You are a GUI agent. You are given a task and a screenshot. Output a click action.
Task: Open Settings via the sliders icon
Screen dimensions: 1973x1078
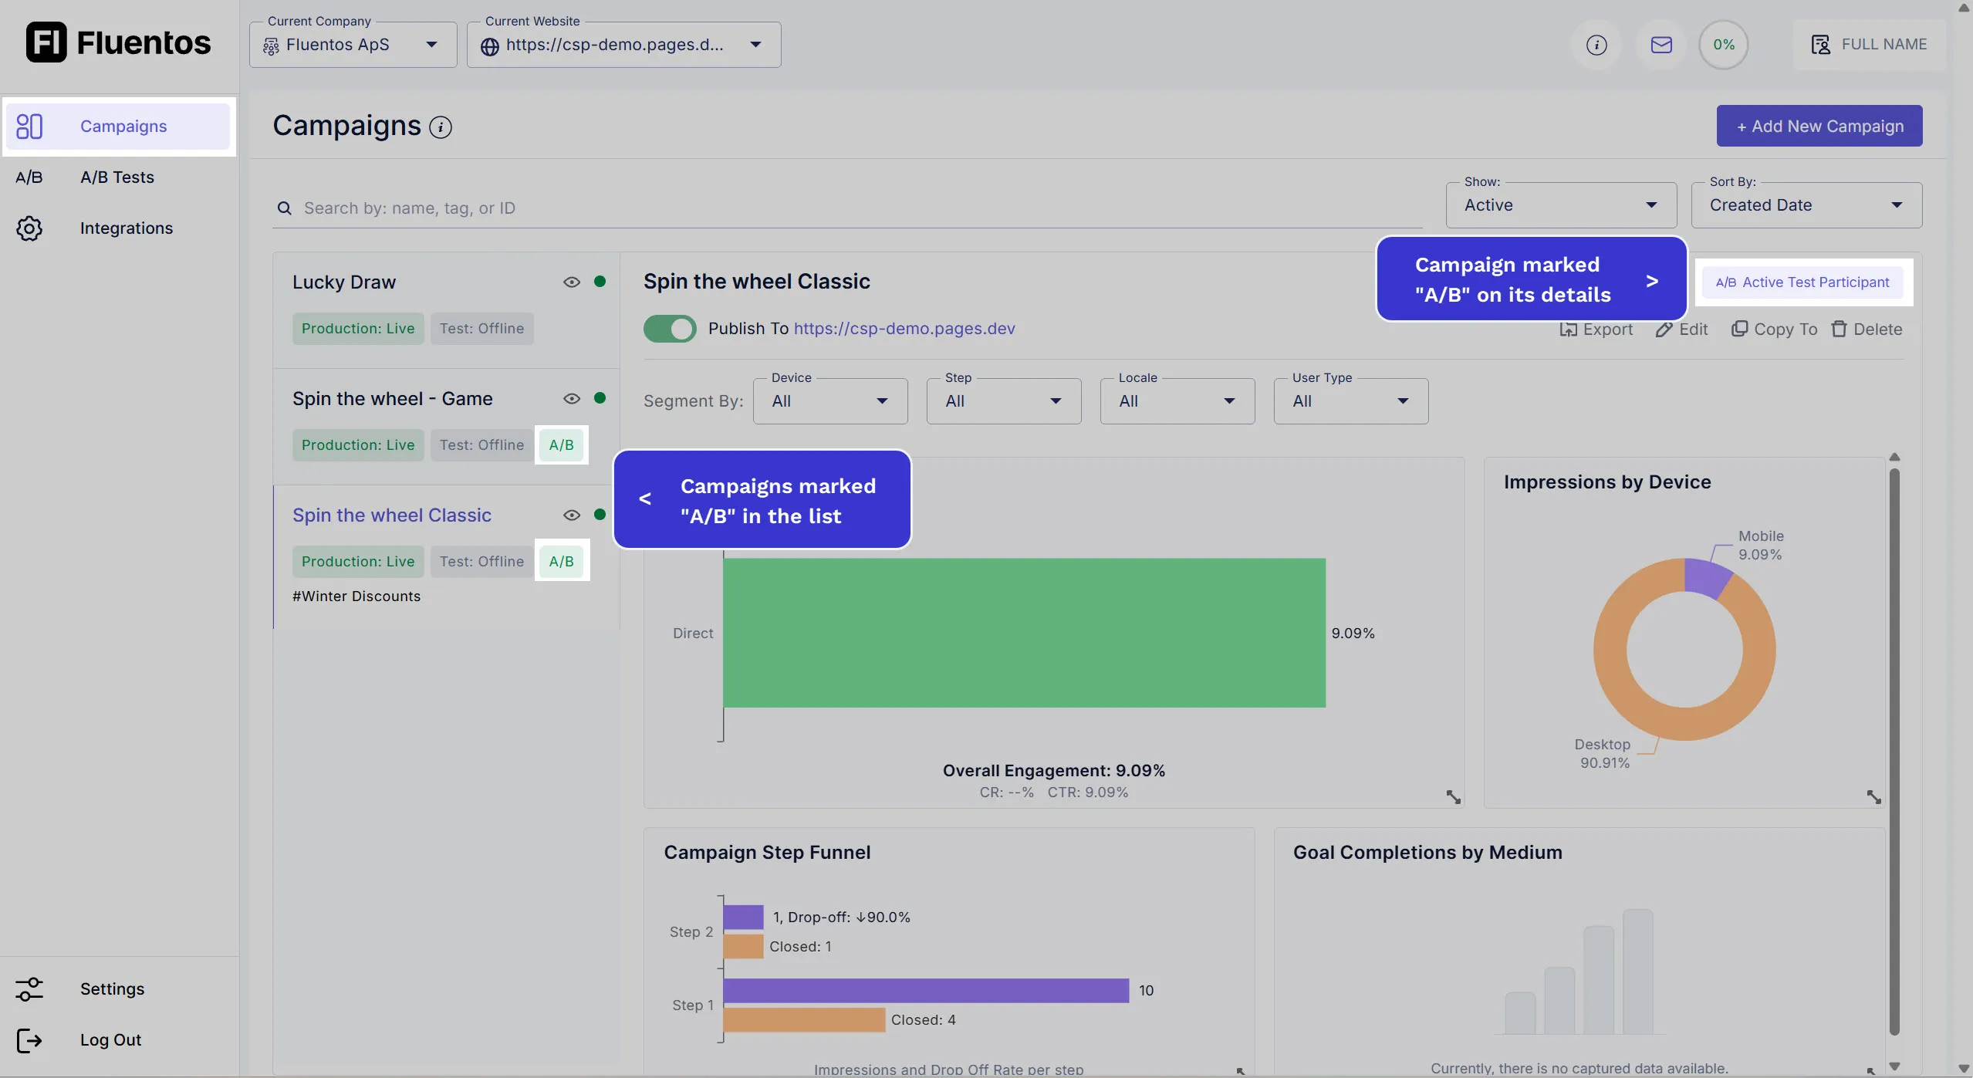click(29, 988)
